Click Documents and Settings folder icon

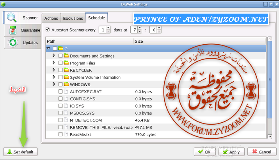(66, 56)
